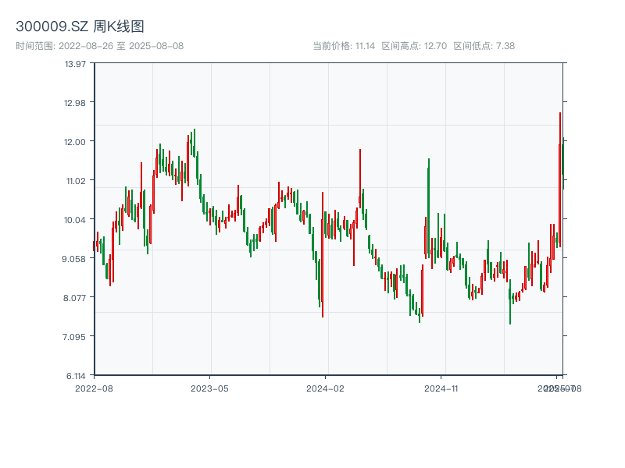
Task: Click the 2024-02 x-axis date label
Action: (x=325, y=388)
